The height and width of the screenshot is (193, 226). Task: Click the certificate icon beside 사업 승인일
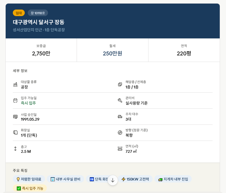click(15, 116)
